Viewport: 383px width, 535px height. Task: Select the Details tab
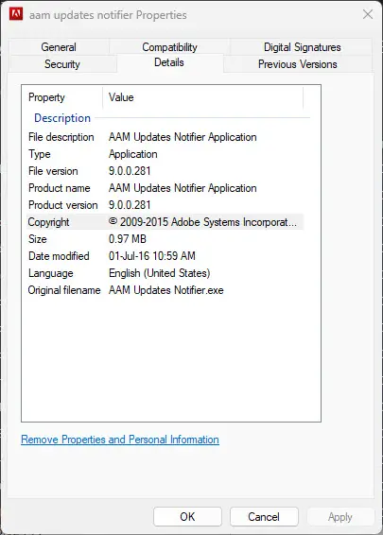coord(169,62)
